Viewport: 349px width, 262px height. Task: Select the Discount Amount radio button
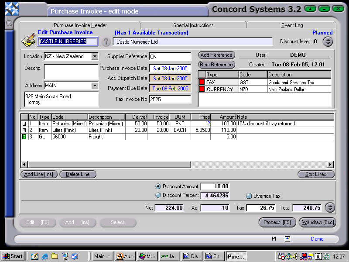(158, 186)
